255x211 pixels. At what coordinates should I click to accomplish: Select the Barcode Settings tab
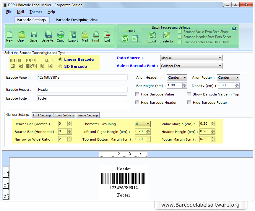pos(31,20)
